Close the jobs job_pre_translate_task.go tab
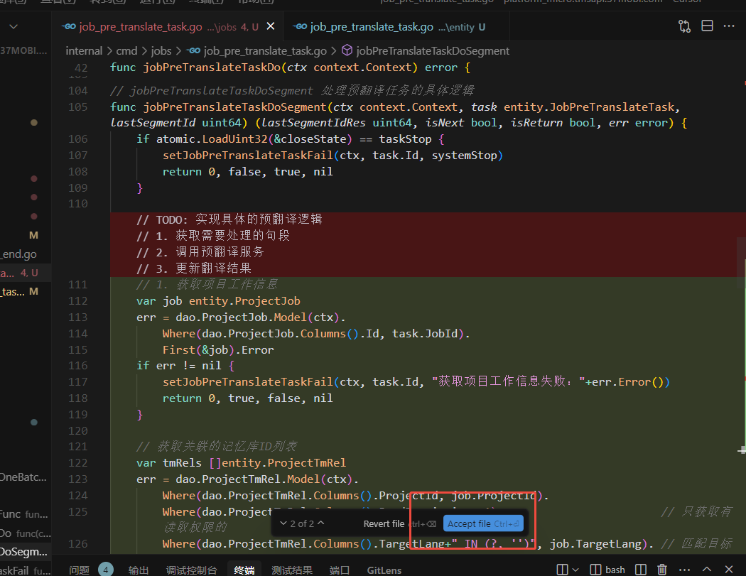Viewport: 746px width, 576px height. [270, 26]
